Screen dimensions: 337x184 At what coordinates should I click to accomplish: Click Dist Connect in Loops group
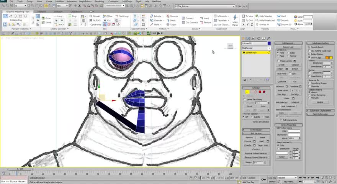coord(190,22)
